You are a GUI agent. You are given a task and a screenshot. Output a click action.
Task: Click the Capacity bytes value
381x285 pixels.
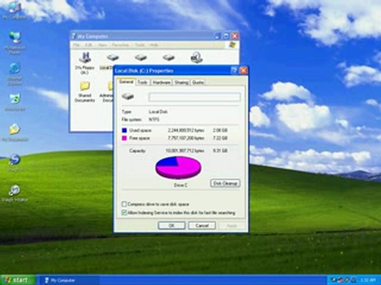click(185, 151)
